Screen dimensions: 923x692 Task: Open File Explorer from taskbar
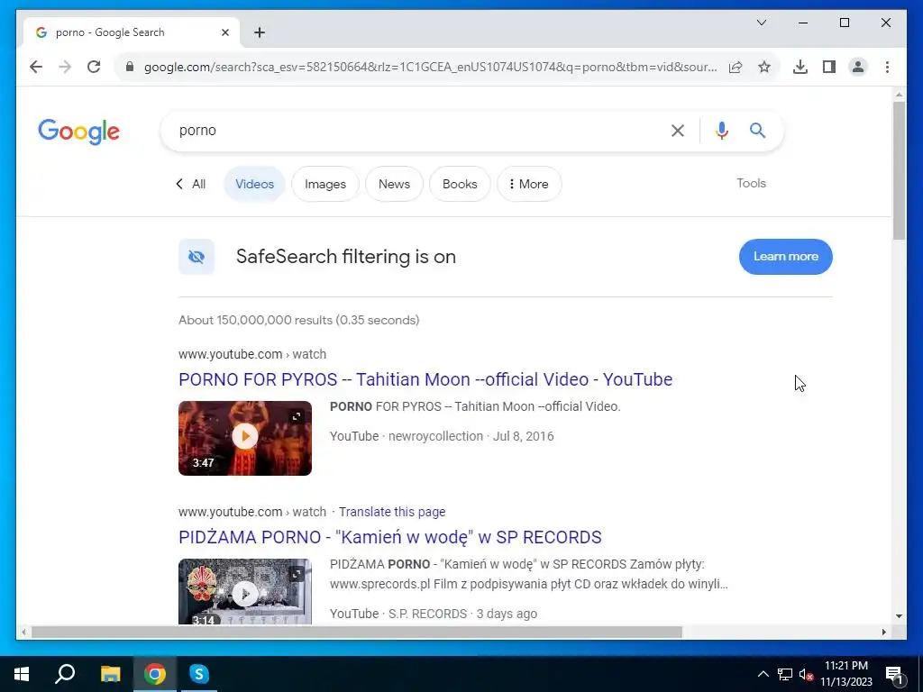click(x=110, y=674)
